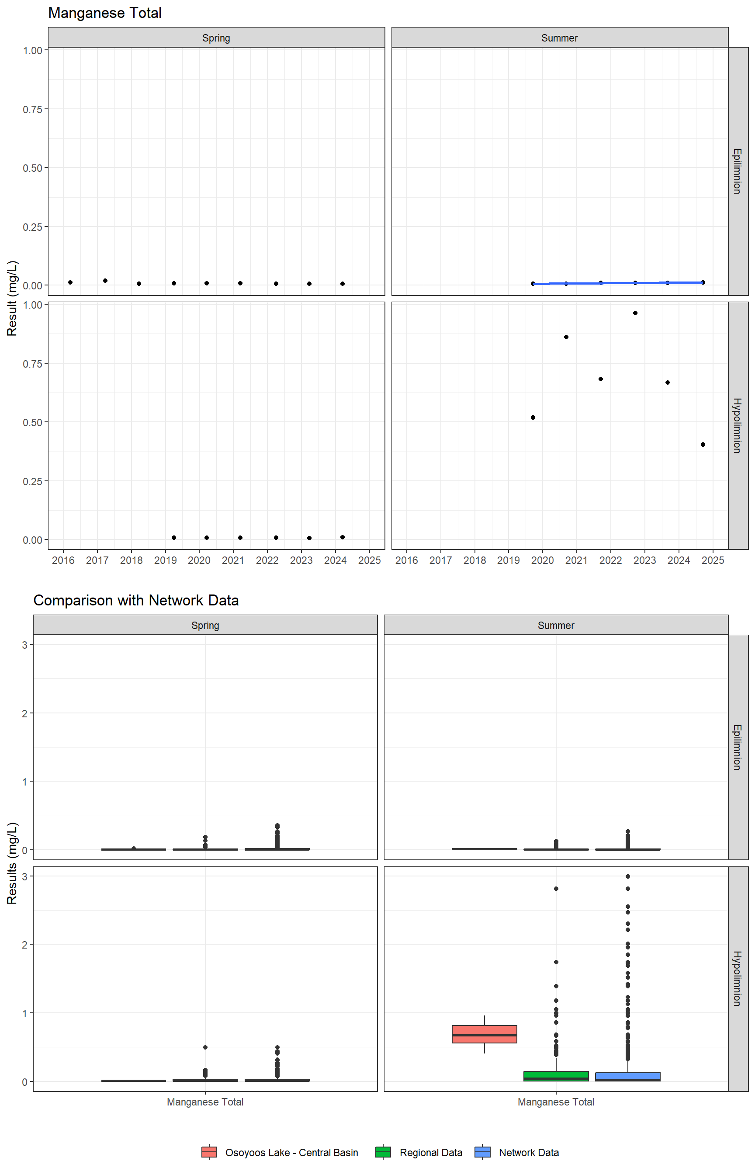Click the Hypolimnion strip label of top chart
The height and width of the screenshot is (1175, 755).
coord(738,425)
